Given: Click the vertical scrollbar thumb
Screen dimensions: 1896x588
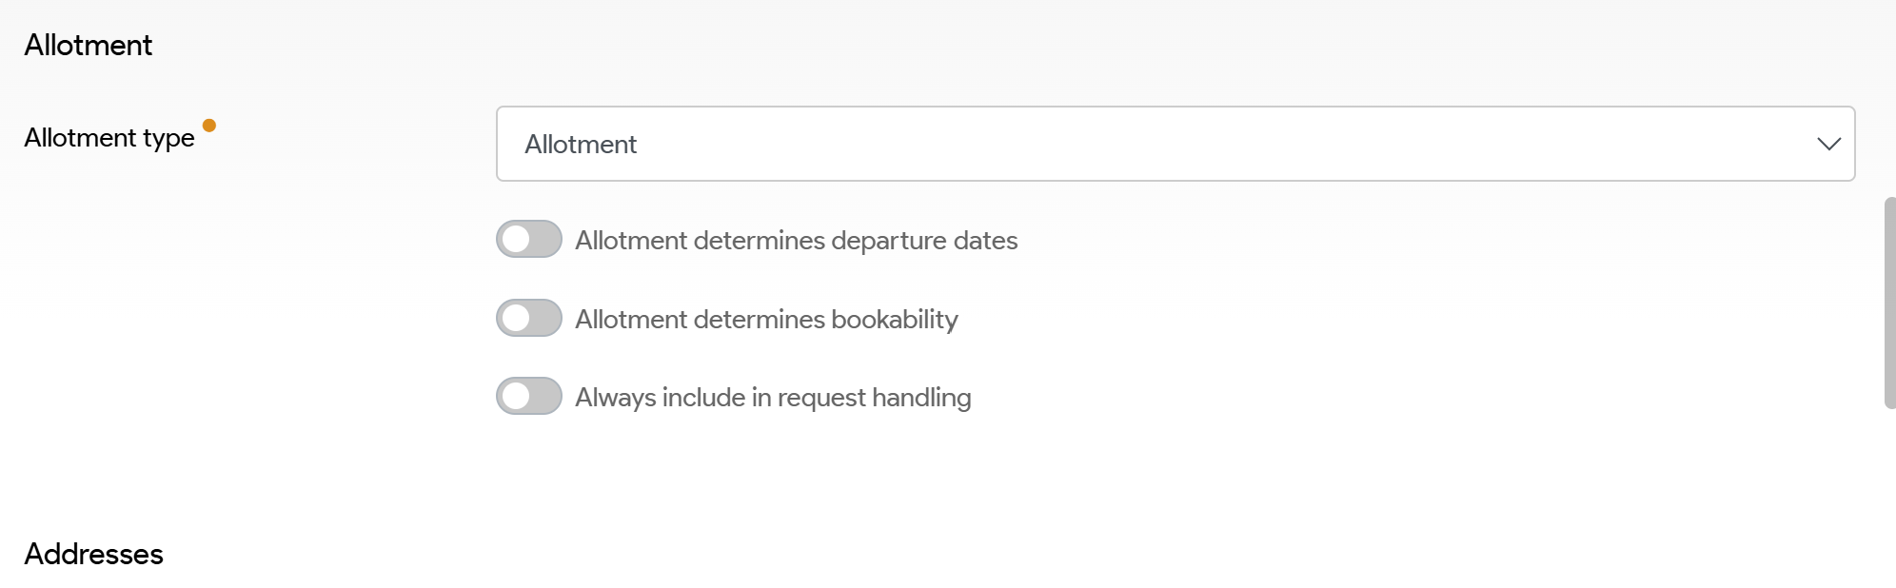Looking at the screenshot, I should (x=1889, y=303).
